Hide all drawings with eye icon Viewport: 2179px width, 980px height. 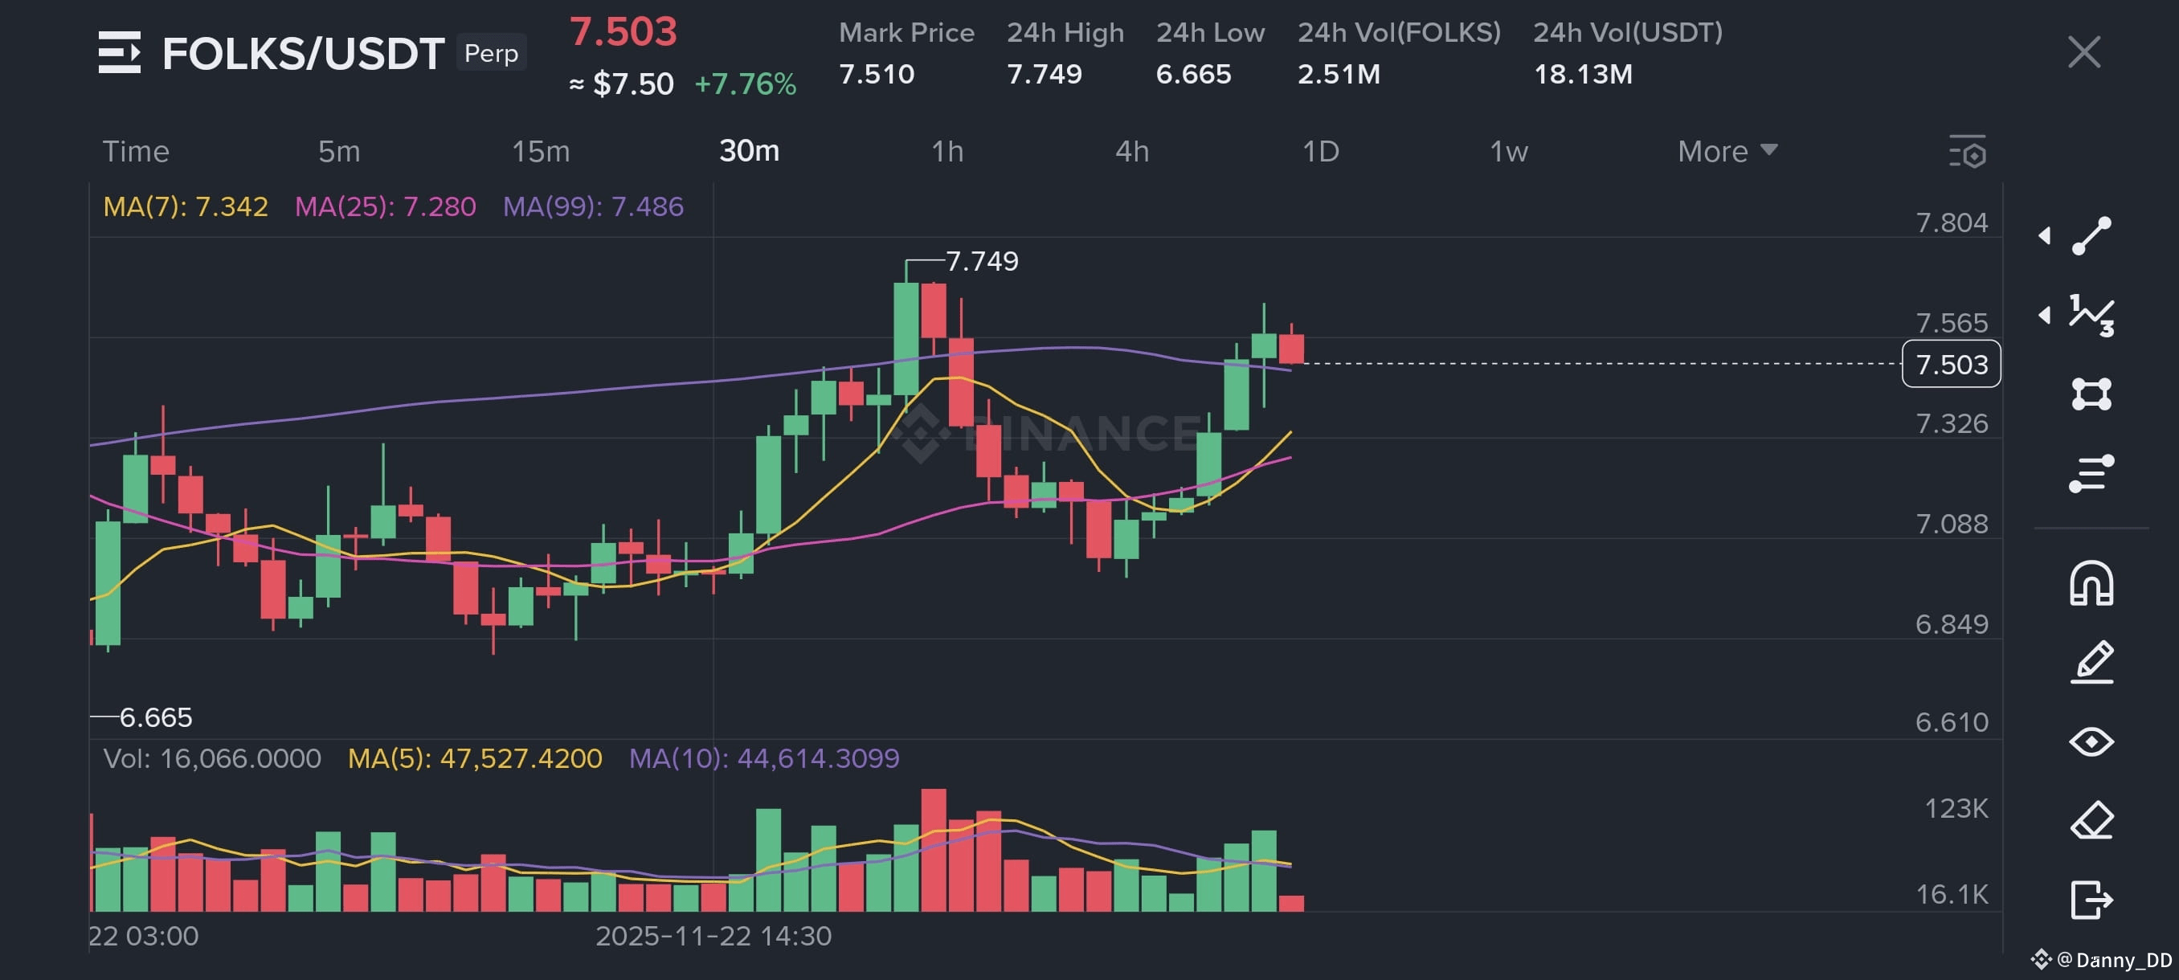[2091, 741]
